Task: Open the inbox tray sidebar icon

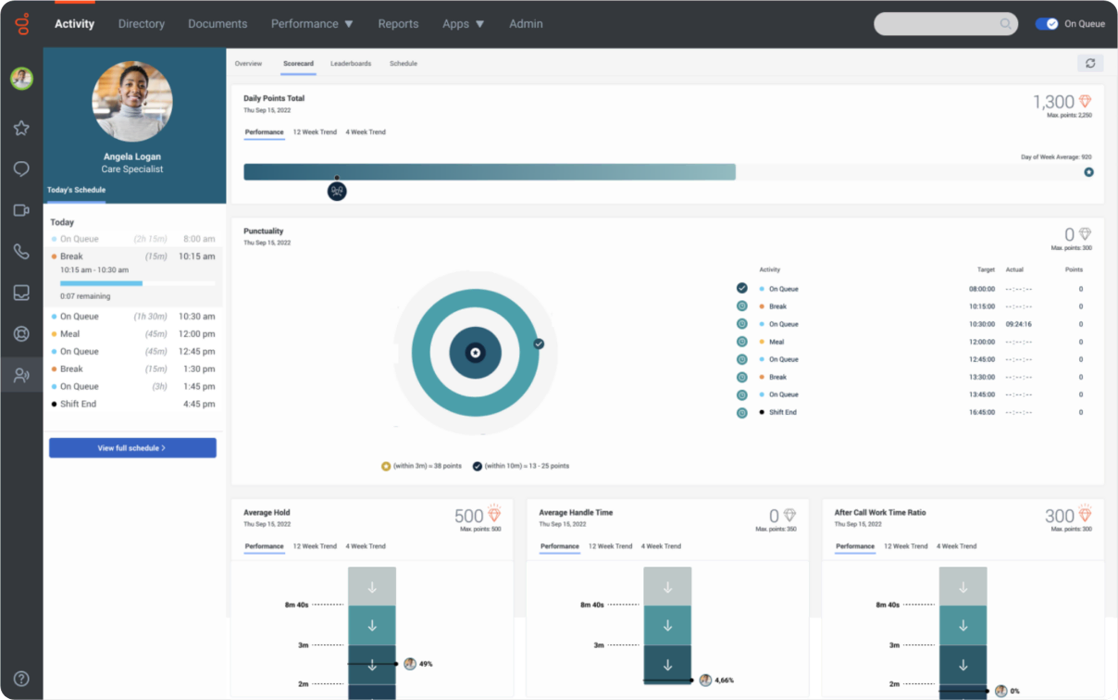Action: [x=21, y=293]
